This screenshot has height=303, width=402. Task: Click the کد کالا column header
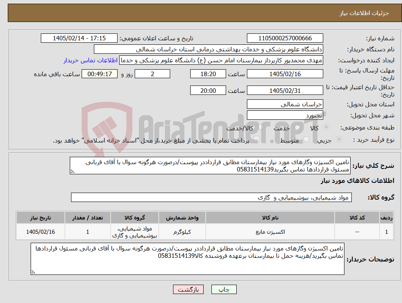357,218
